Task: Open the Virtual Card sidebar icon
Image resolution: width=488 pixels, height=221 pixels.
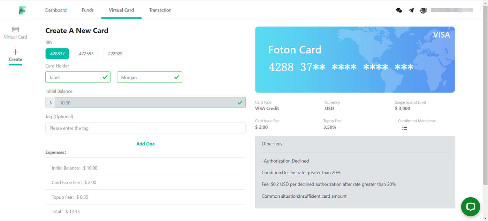Action: point(15,30)
